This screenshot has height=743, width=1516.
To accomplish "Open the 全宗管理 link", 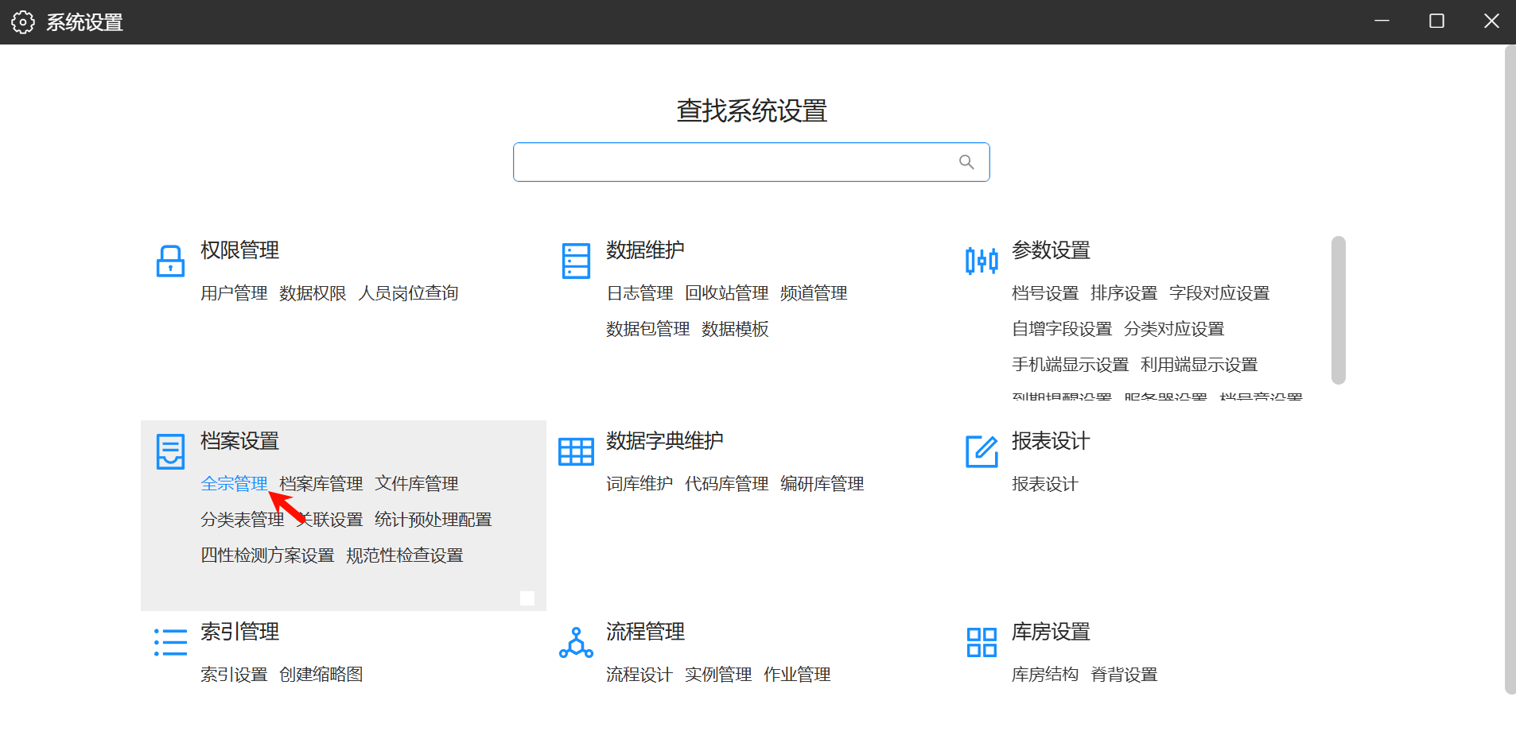I will coord(234,483).
